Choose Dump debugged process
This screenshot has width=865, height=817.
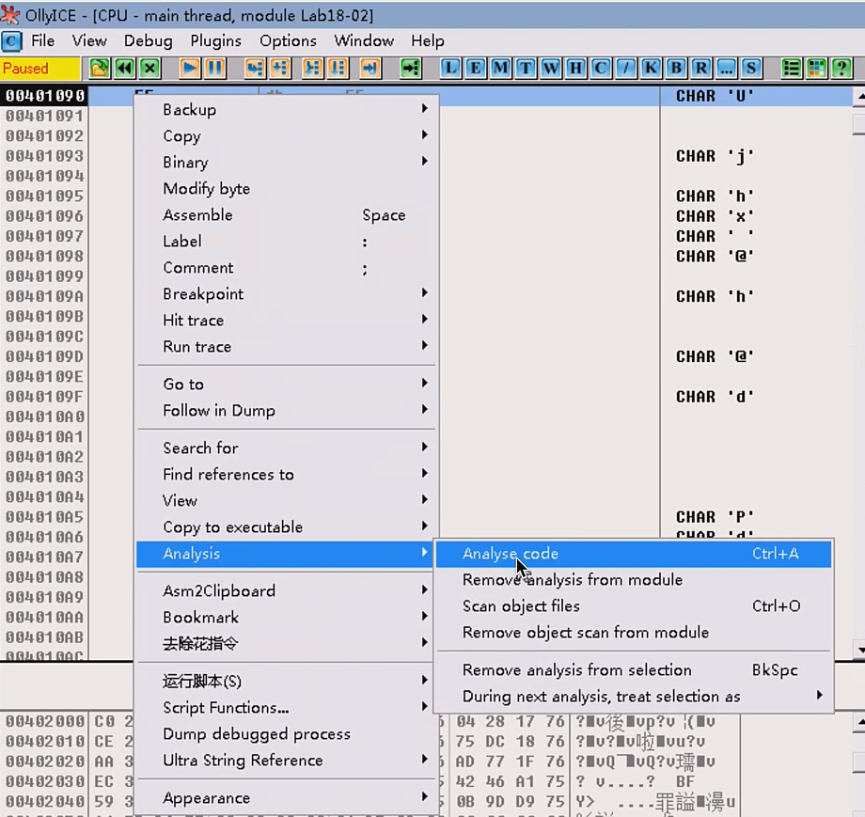point(287,733)
